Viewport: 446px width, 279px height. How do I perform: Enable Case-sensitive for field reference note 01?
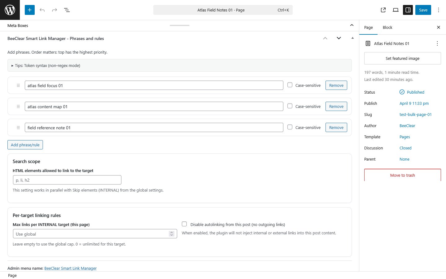pos(290,127)
